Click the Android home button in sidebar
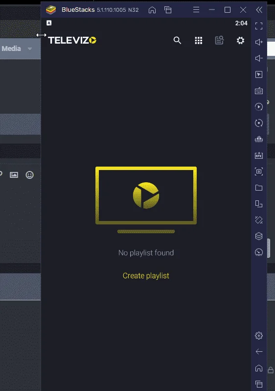This screenshot has height=391, width=275. point(259,368)
